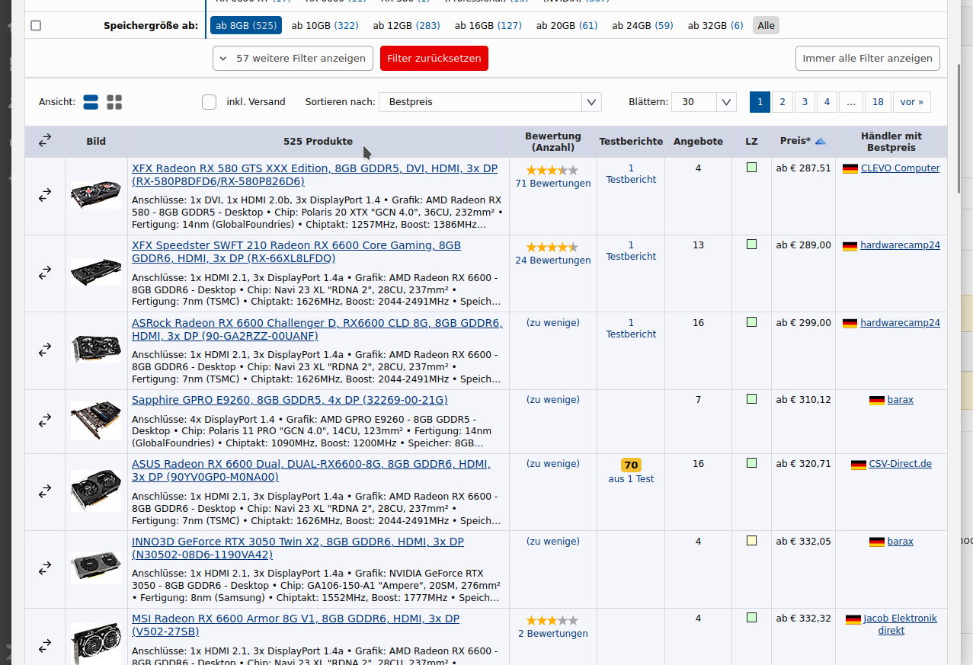
Task: Click Immer alle Filter anzeigen button
Action: point(867,59)
